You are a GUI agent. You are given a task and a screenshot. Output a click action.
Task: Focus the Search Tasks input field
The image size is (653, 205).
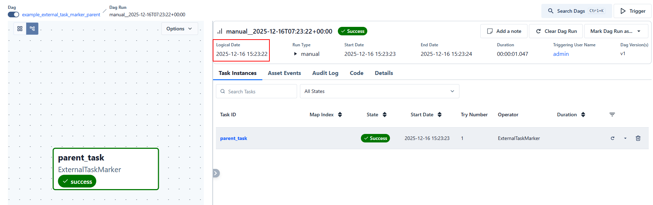point(256,91)
